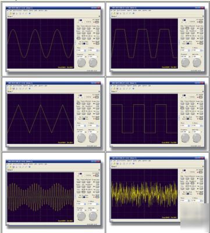Toggle the slide switch above the input fields in triangle window
The image size is (210, 233).
coord(84,119)
